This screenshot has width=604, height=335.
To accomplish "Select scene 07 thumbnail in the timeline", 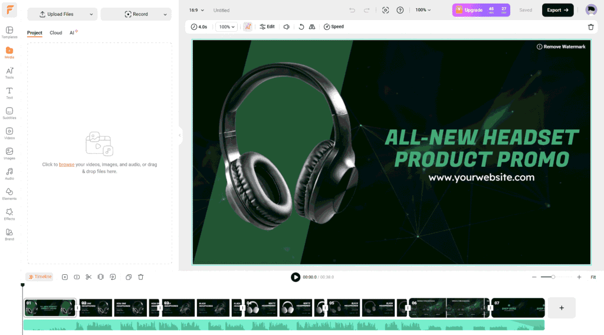I will point(518,308).
